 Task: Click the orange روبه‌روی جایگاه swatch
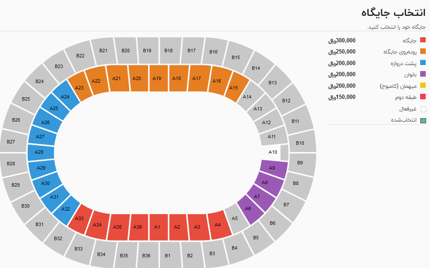[x=423, y=52]
